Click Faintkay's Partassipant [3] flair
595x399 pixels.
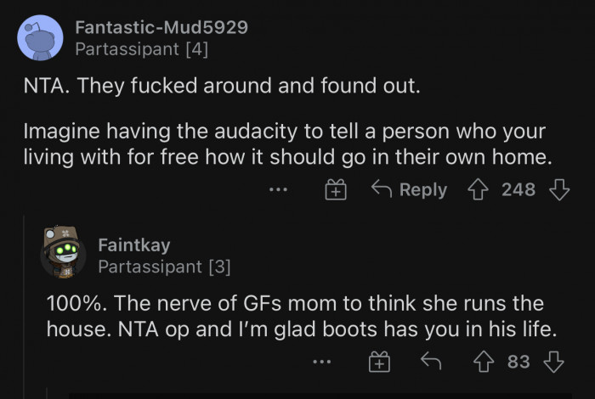164,267
